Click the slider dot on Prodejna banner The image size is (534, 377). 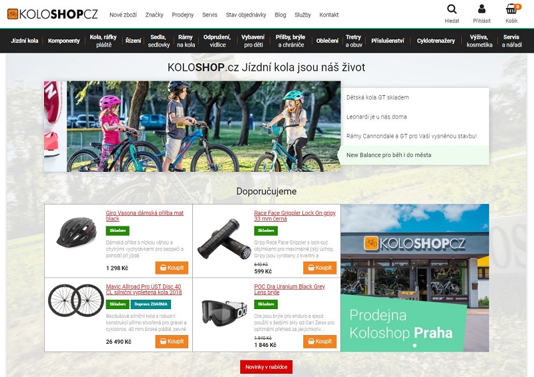click(415, 346)
